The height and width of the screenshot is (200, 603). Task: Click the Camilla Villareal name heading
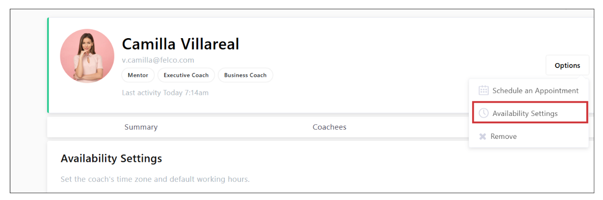pos(180,44)
